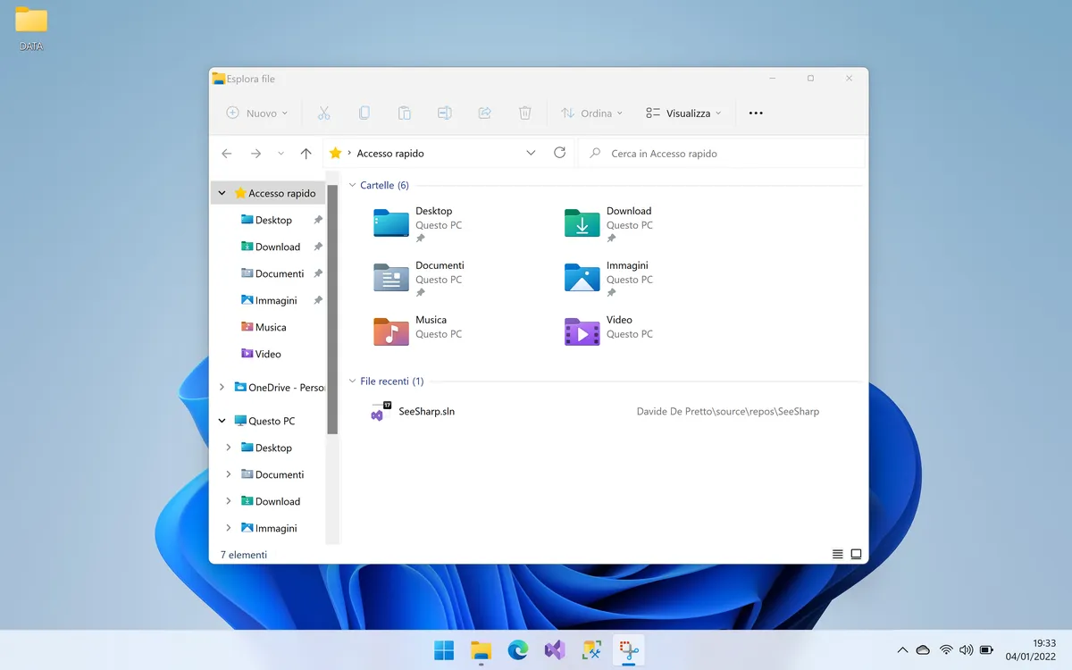Image resolution: width=1072 pixels, height=670 pixels.
Task: Open Visual Studio from taskbar
Action: (x=555, y=650)
